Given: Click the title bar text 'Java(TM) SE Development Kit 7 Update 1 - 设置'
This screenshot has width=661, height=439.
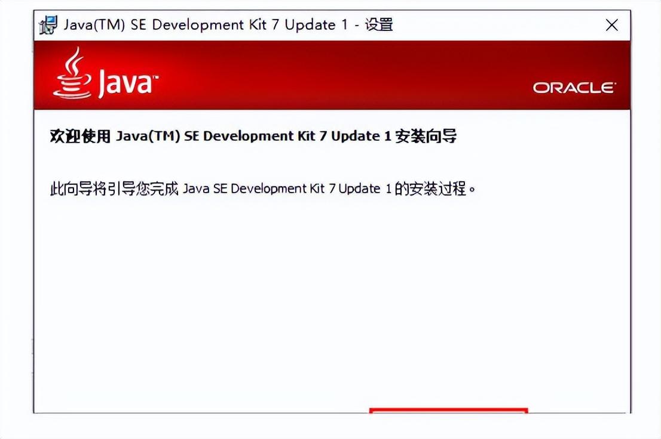Looking at the screenshot, I should coord(228,25).
